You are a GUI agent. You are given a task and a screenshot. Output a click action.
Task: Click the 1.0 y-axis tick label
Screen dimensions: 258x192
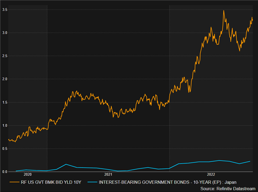point(4,126)
